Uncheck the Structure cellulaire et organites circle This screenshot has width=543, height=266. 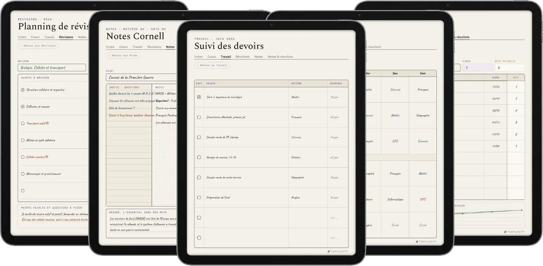pyautogui.click(x=23, y=90)
